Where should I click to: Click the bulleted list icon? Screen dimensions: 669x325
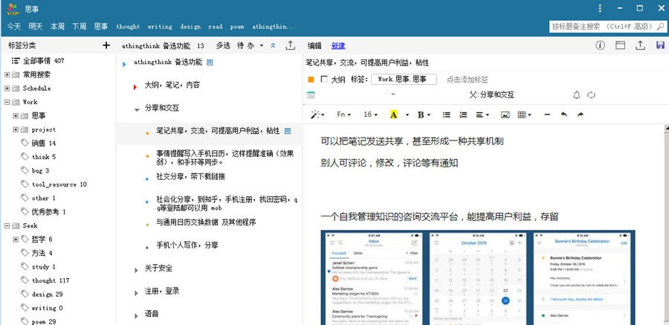click(447, 115)
